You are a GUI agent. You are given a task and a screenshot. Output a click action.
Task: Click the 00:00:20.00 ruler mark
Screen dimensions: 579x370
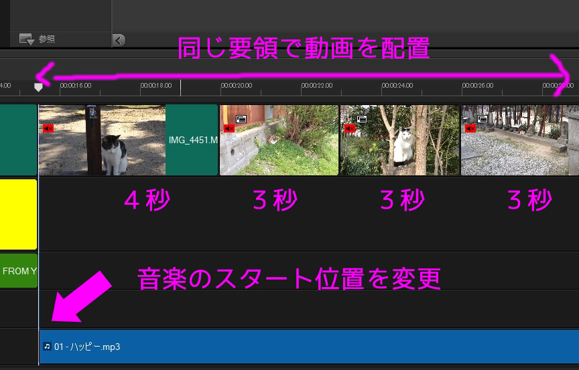coord(237,86)
